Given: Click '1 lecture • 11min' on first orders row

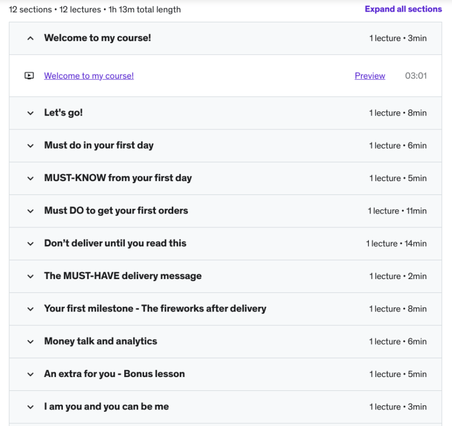Looking at the screenshot, I should 397,211.
